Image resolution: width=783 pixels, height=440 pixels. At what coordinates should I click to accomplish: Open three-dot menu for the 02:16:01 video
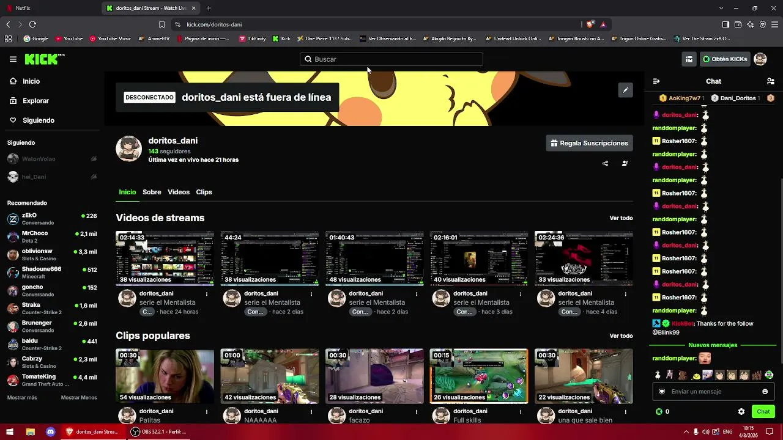click(521, 294)
